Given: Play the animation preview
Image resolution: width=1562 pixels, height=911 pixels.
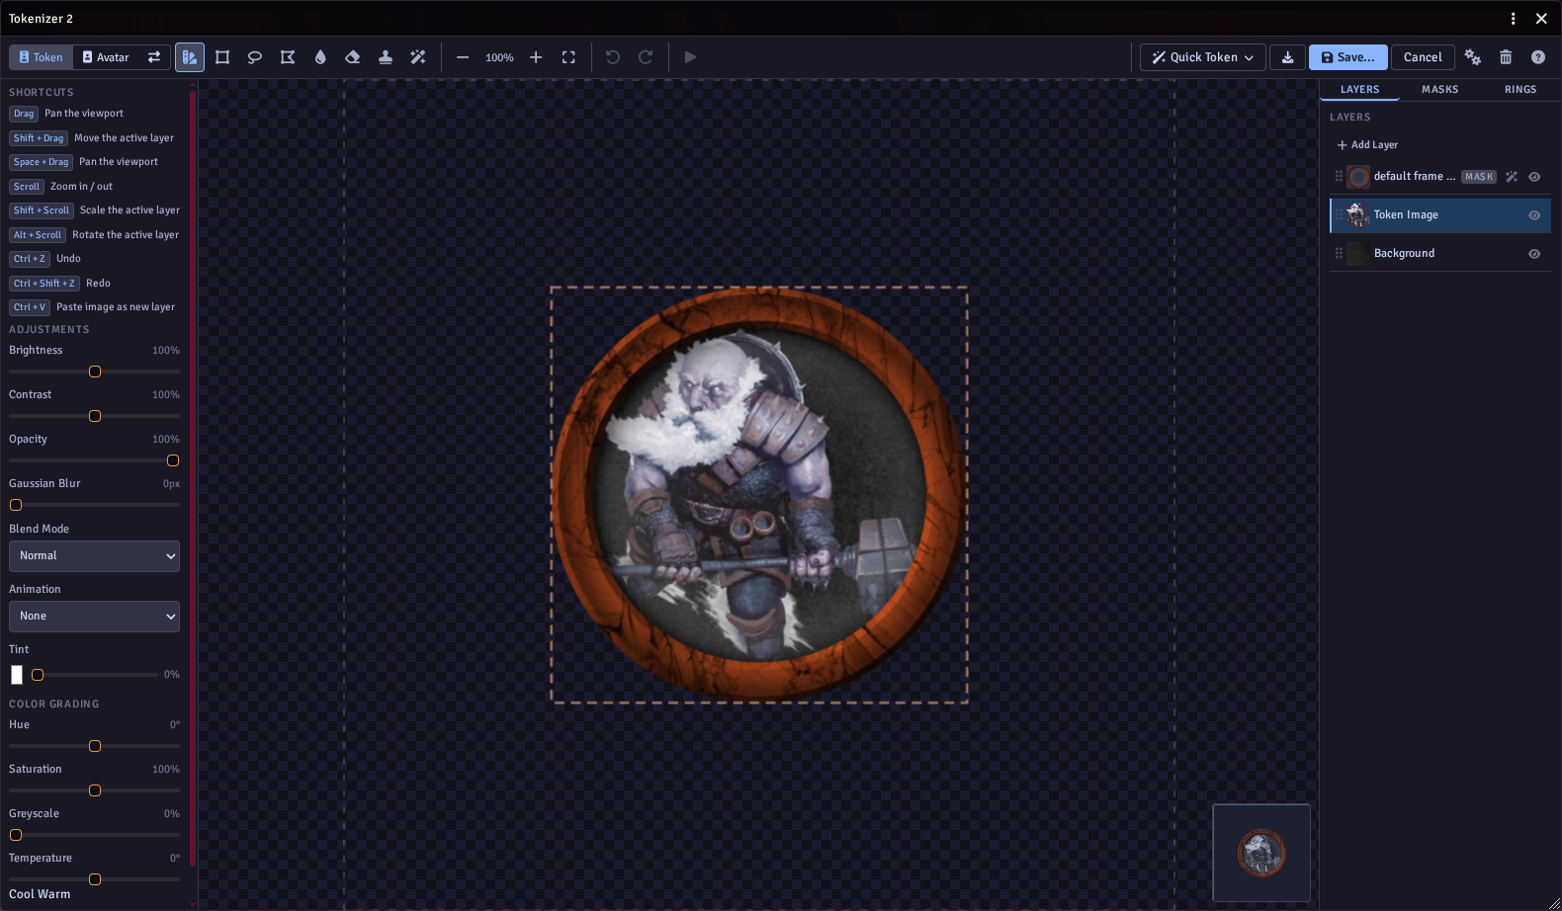Looking at the screenshot, I should coord(690,57).
